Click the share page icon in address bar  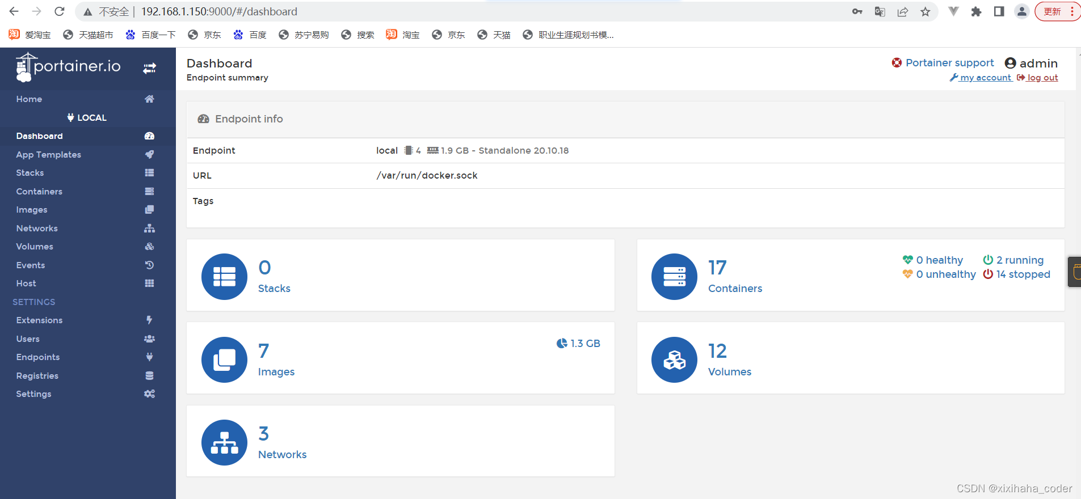pos(902,12)
